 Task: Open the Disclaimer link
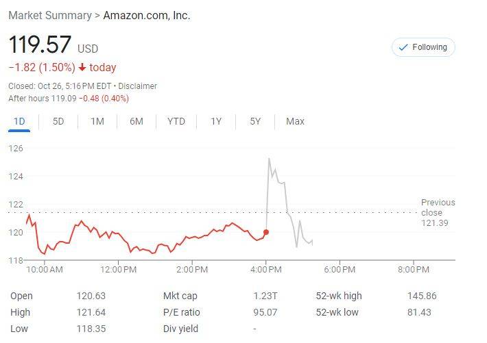pos(137,86)
